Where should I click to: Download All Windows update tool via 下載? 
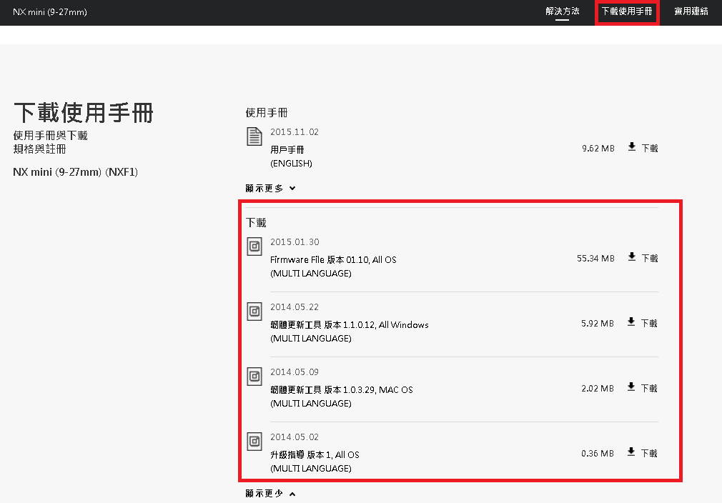point(649,324)
